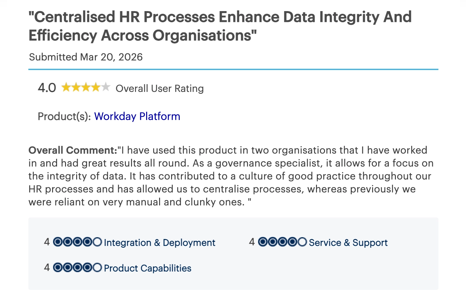Click the third Integration & Deployment rating circle

(77, 242)
